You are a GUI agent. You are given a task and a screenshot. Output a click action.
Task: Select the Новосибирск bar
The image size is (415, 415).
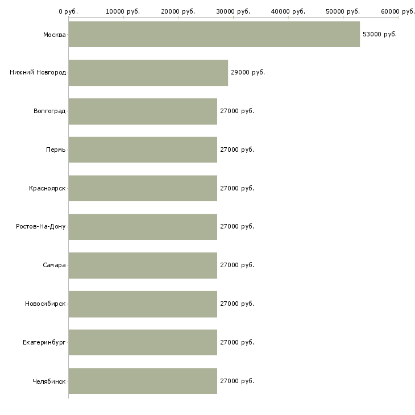(x=143, y=304)
